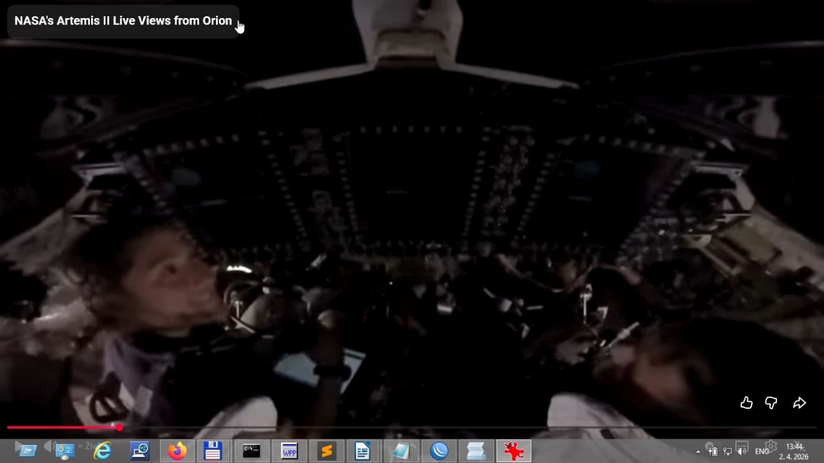Click the thumbs-up like button

pyautogui.click(x=746, y=403)
